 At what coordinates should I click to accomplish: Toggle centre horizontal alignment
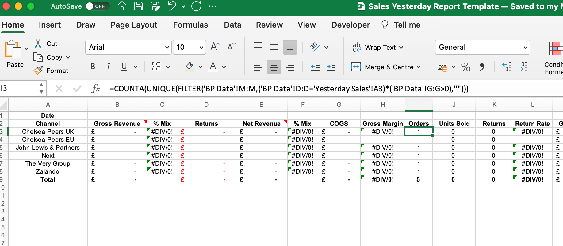point(274,67)
